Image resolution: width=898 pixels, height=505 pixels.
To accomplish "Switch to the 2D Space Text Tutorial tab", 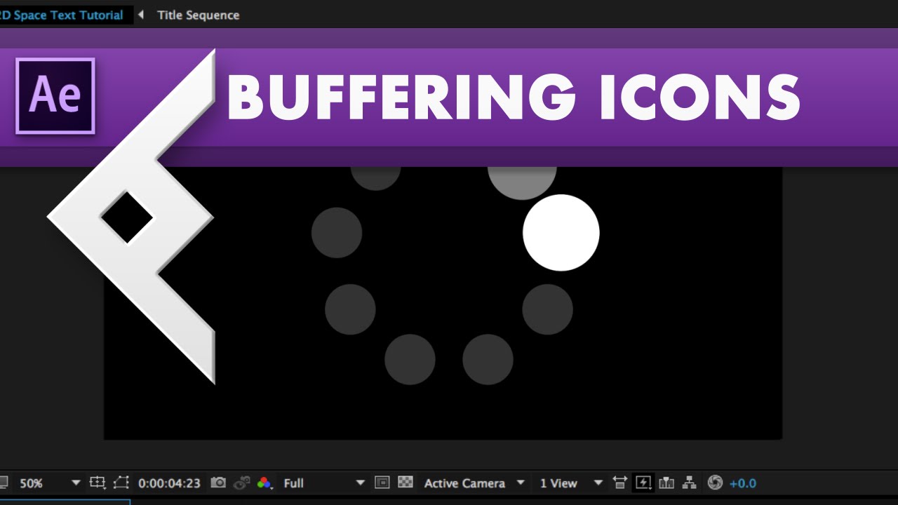I will tap(63, 14).
